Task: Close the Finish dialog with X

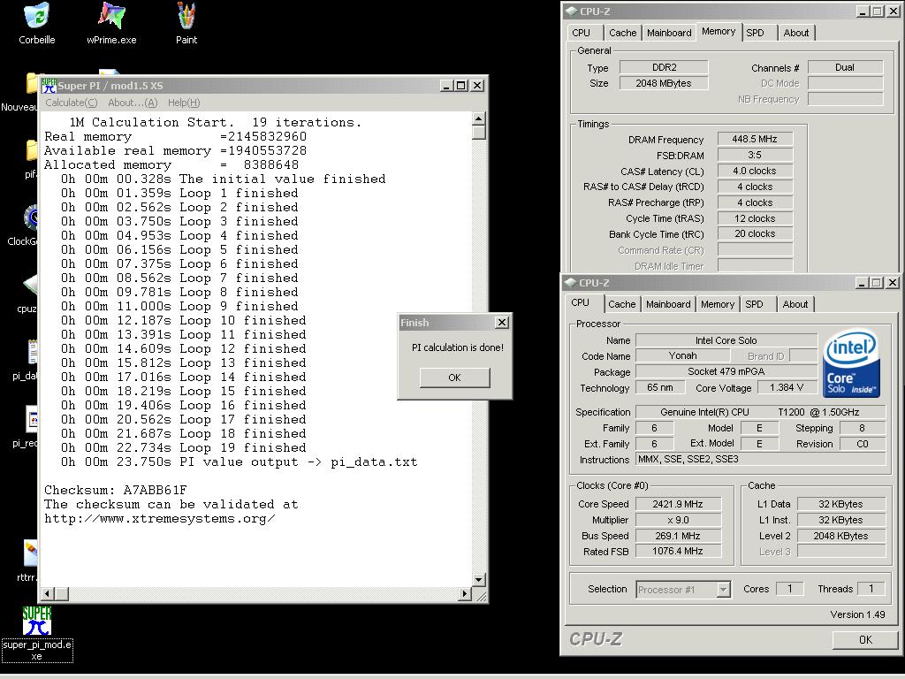Action: click(502, 323)
